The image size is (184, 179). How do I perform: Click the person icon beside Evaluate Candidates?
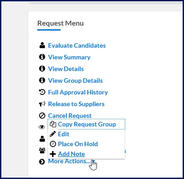click(x=42, y=45)
